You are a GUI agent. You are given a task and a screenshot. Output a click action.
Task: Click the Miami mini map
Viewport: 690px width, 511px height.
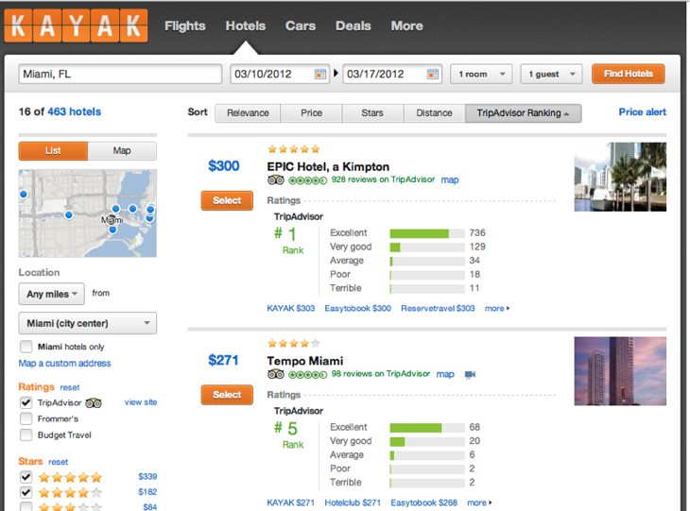click(88, 213)
